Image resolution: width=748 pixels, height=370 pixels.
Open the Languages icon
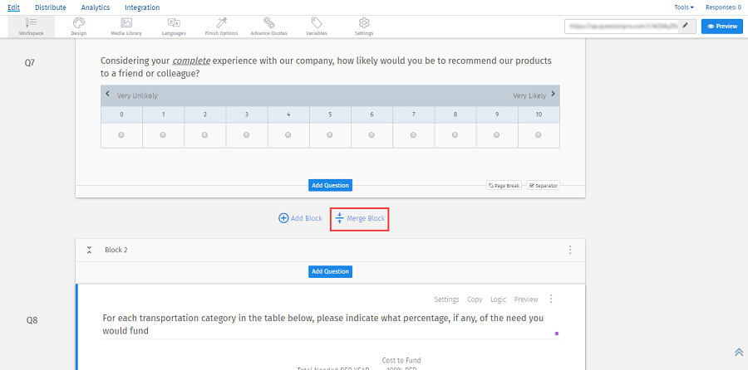point(174,23)
